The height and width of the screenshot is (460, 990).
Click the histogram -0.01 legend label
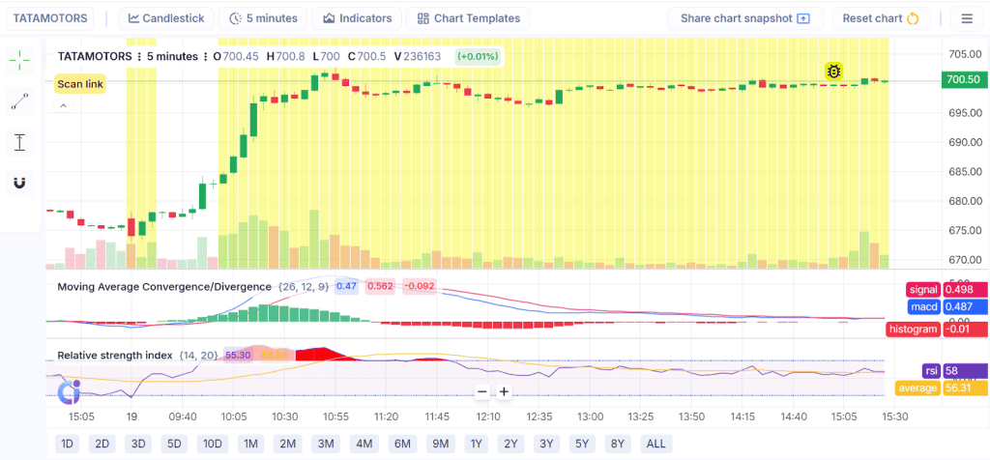point(937,329)
